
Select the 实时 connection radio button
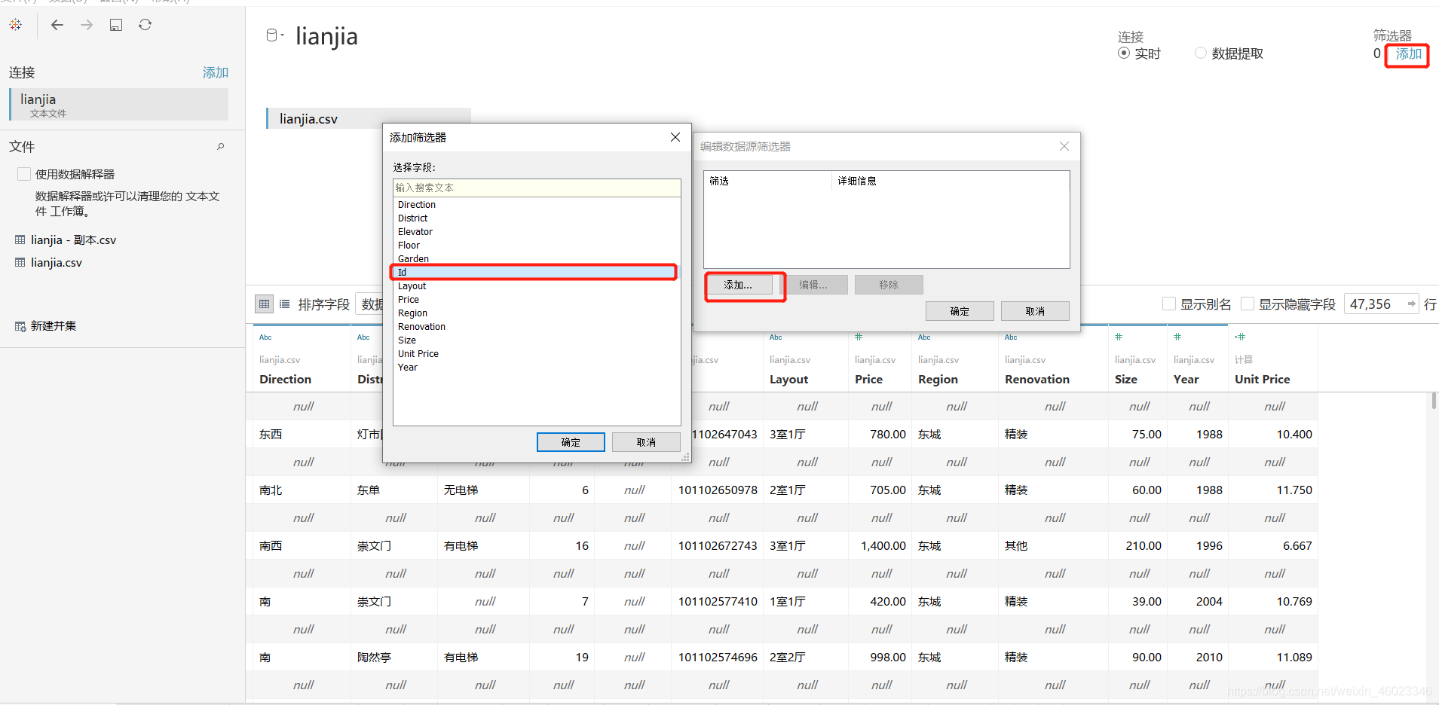pyautogui.click(x=1124, y=53)
